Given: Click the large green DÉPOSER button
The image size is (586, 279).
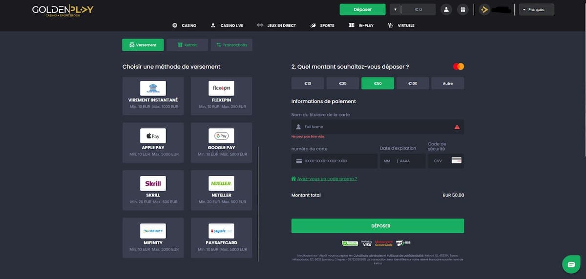Looking at the screenshot, I should click(377, 226).
